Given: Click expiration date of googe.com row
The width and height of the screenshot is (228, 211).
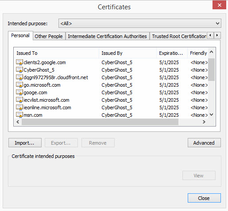Looking at the screenshot, I should click(169, 92).
